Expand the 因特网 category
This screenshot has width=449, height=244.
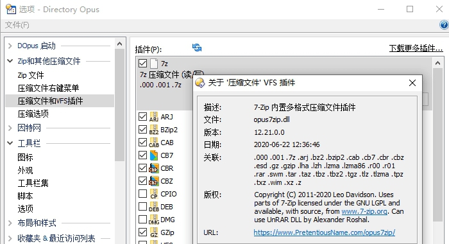(x=10, y=128)
